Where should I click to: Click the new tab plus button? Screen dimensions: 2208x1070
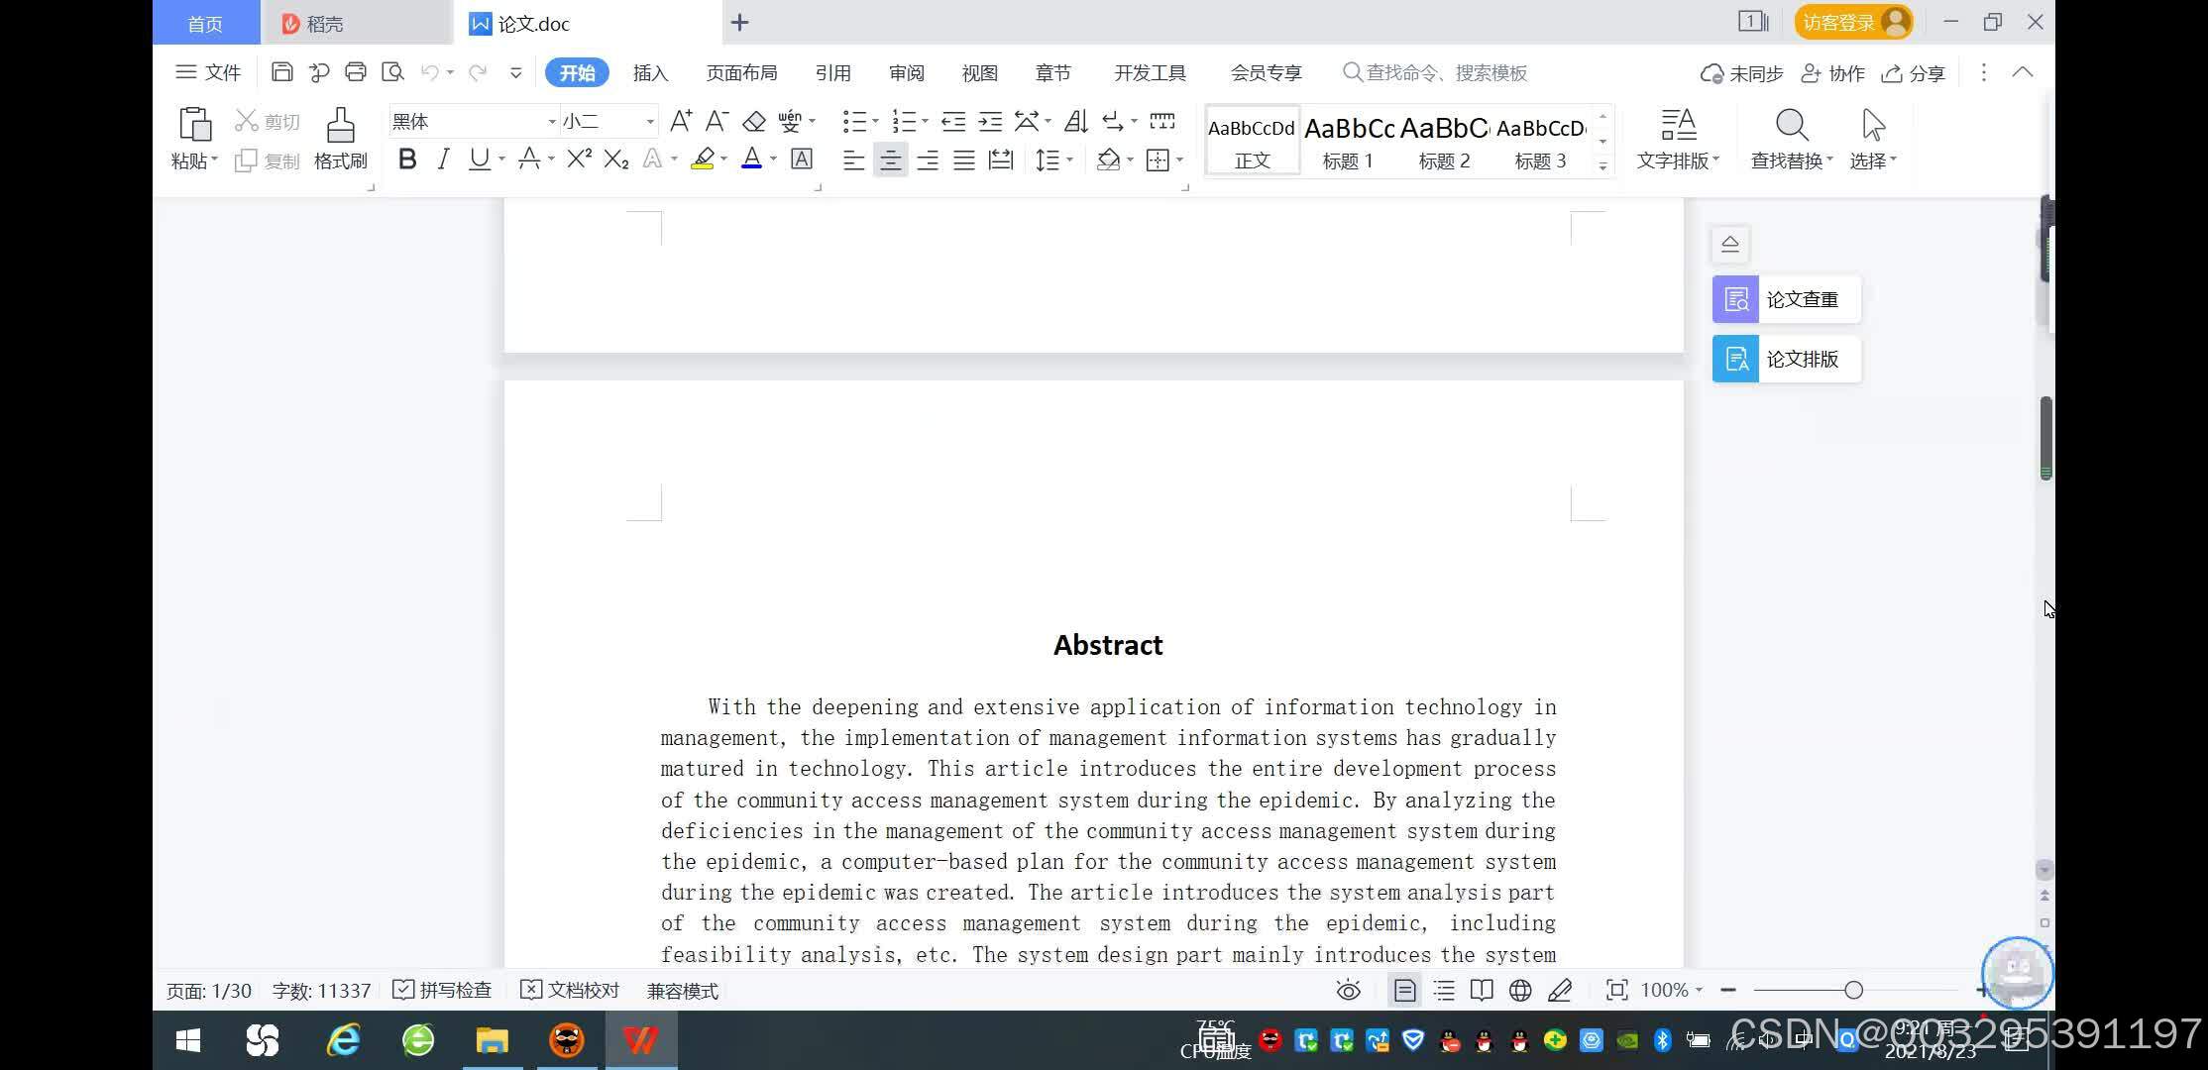(739, 22)
